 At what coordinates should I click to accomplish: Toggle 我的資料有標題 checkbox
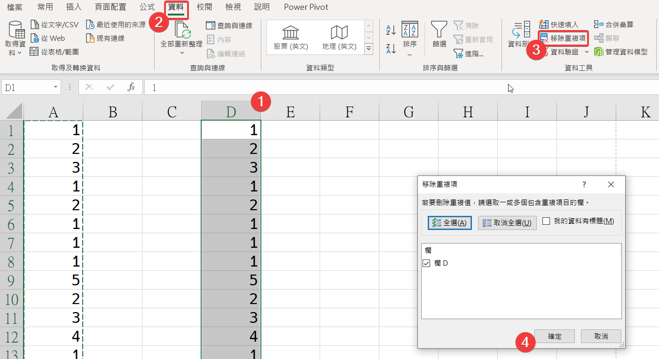tap(546, 221)
